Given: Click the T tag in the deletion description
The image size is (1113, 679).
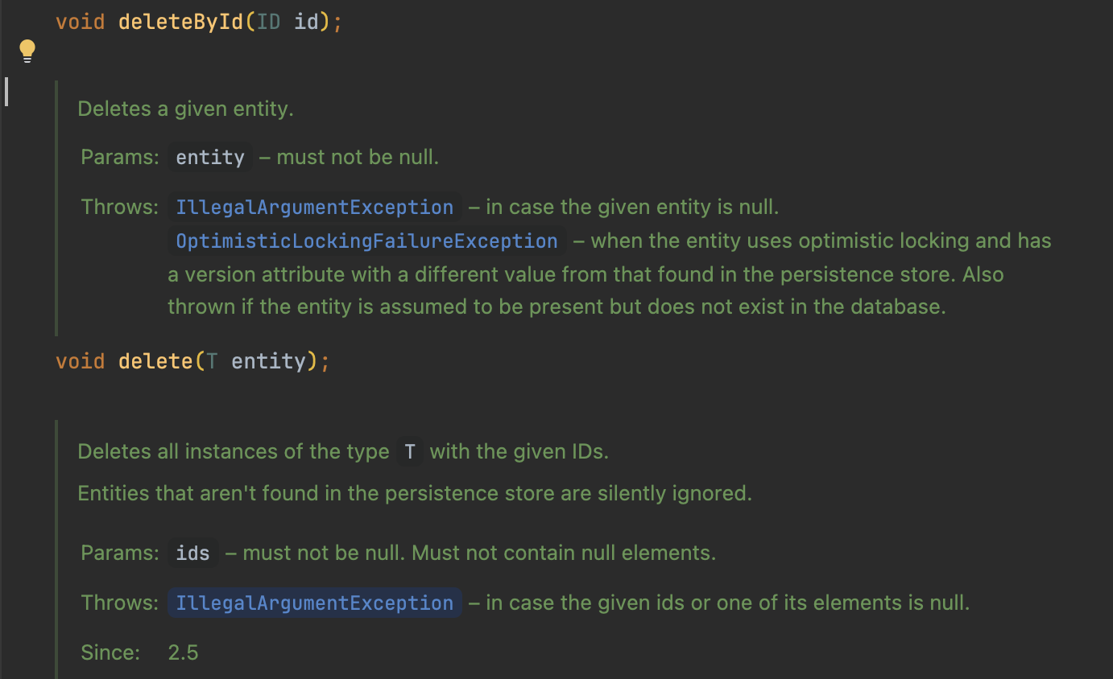Looking at the screenshot, I should pyautogui.click(x=409, y=451).
